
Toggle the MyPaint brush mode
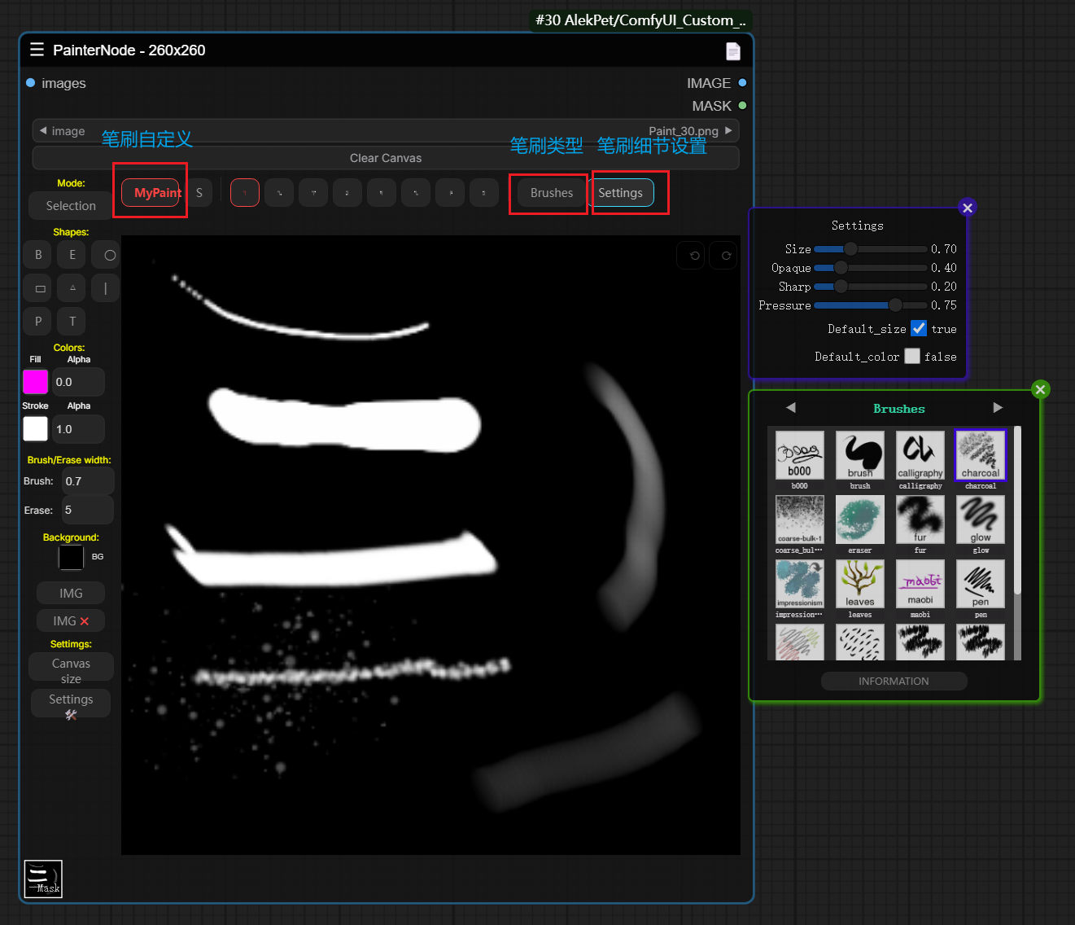[x=151, y=193]
